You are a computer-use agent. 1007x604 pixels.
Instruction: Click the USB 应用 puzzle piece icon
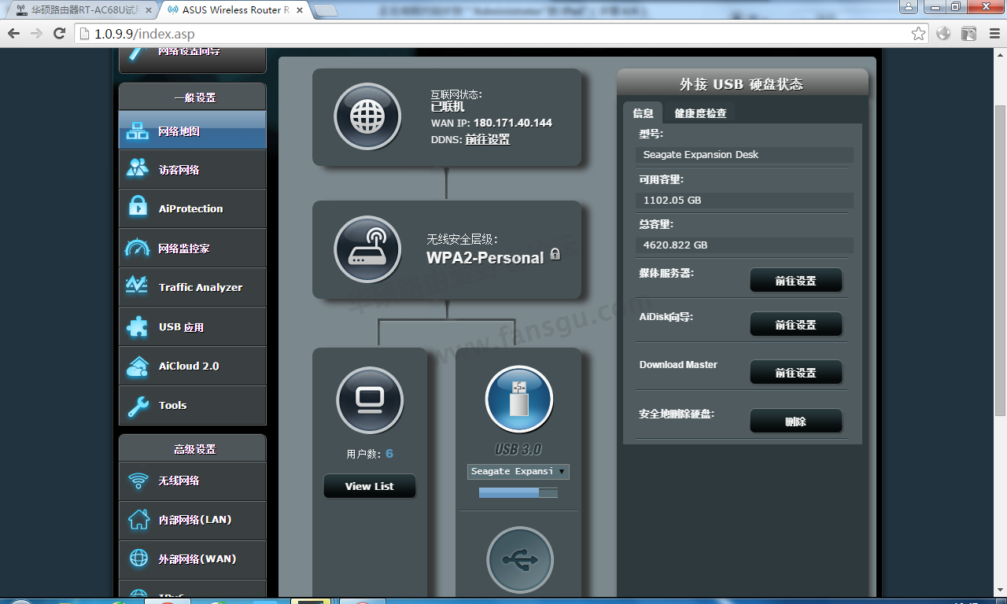point(138,326)
